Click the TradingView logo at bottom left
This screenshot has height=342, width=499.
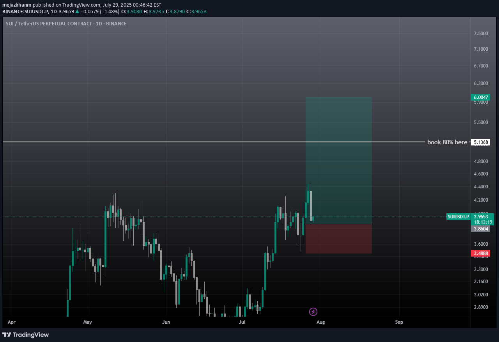point(26,335)
